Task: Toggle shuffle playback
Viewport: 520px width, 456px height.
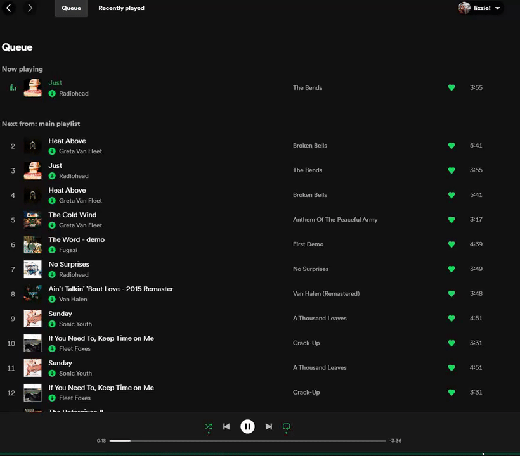Action: pos(208,426)
